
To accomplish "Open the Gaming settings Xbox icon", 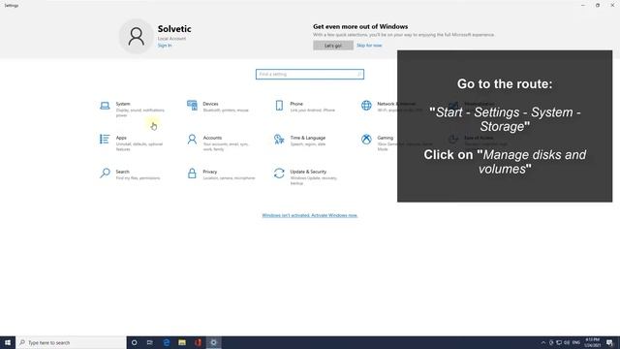I will tap(366, 140).
